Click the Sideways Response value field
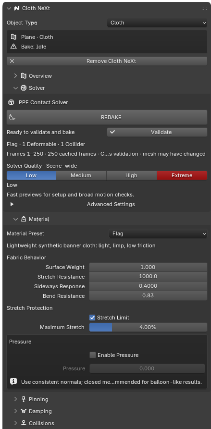The image size is (211, 429). click(x=148, y=286)
